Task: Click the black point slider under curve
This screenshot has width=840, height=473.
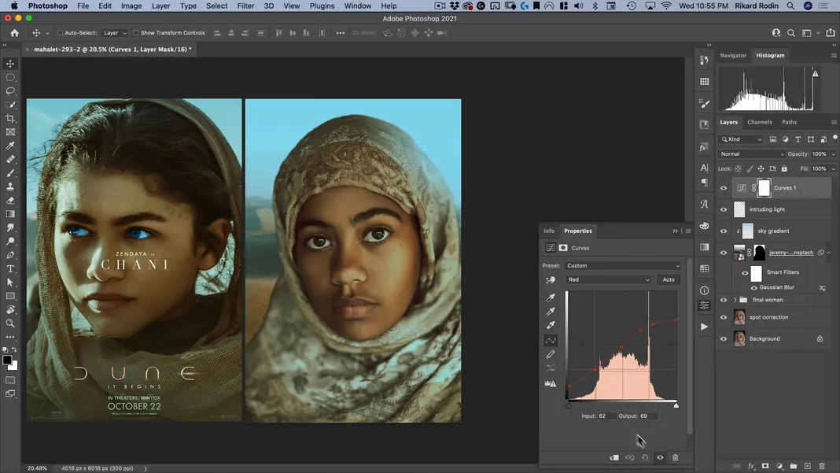Action: (569, 405)
